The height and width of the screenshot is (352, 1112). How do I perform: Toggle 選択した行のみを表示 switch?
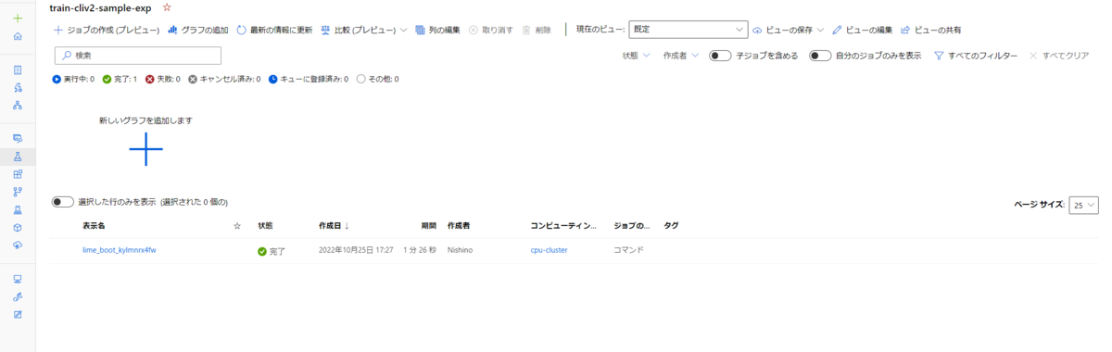point(64,202)
